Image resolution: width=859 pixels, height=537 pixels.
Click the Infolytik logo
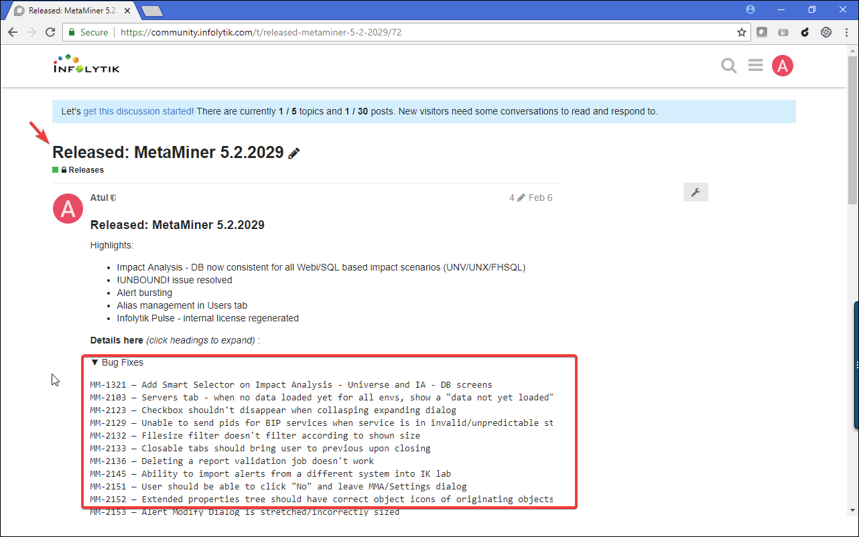coord(86,64)
